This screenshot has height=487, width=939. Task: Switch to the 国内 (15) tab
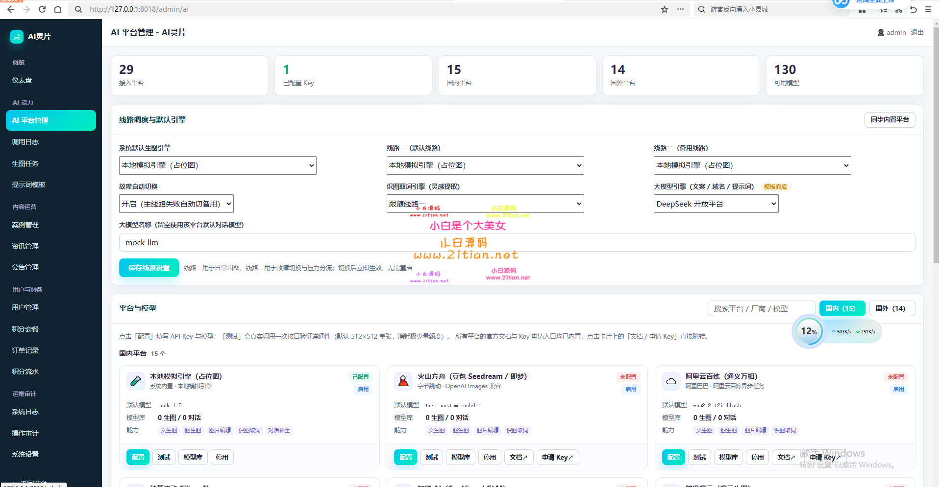coord(842,308)
